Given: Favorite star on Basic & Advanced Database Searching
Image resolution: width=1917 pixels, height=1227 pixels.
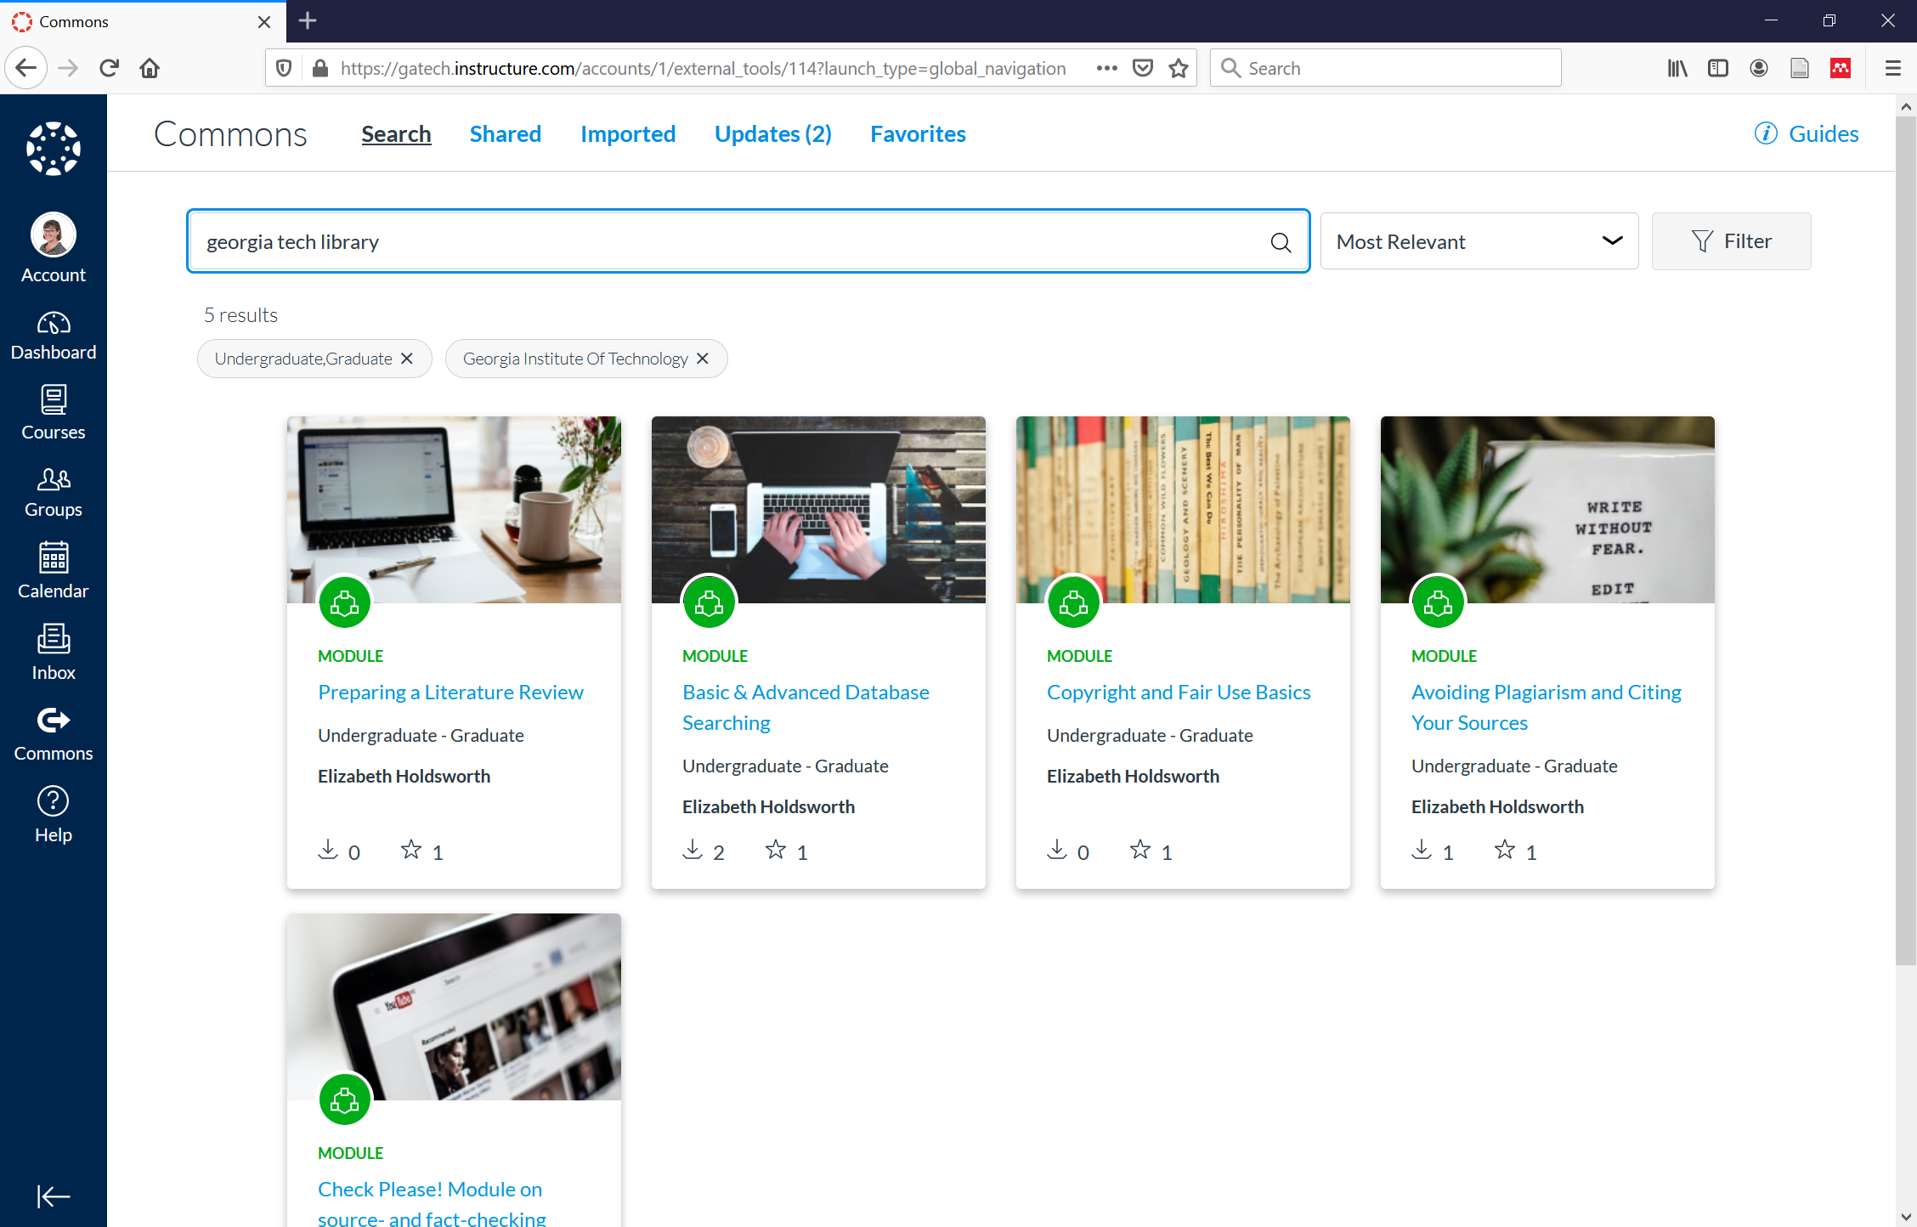Looking at the screenshot, I should [775, 850].
